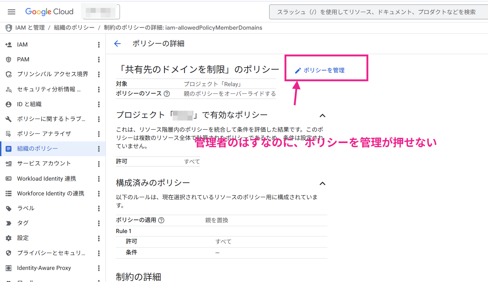Viewport: 488px width, 282px height.
Task: Click the プリンシパル アクセス境界 icon
Action: coord(9,74)
